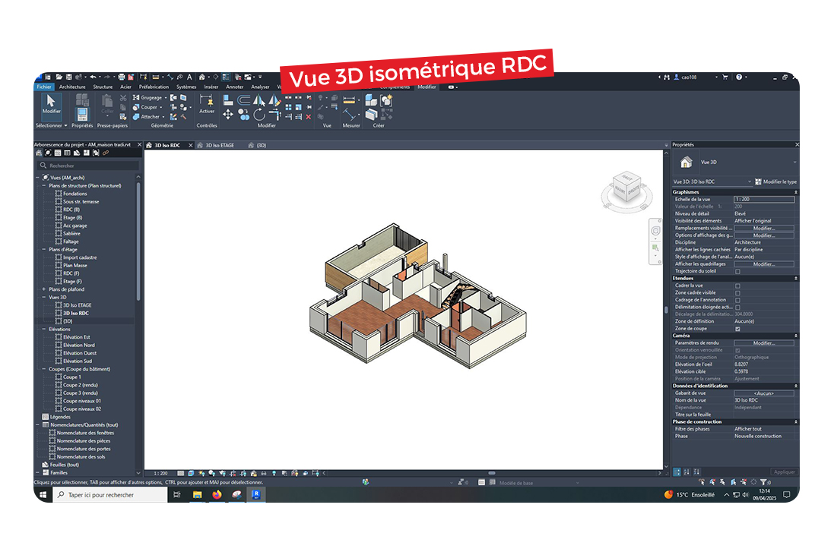Click the project browser vertical scrollbar
834x549 pixels.
coord(138,241)
